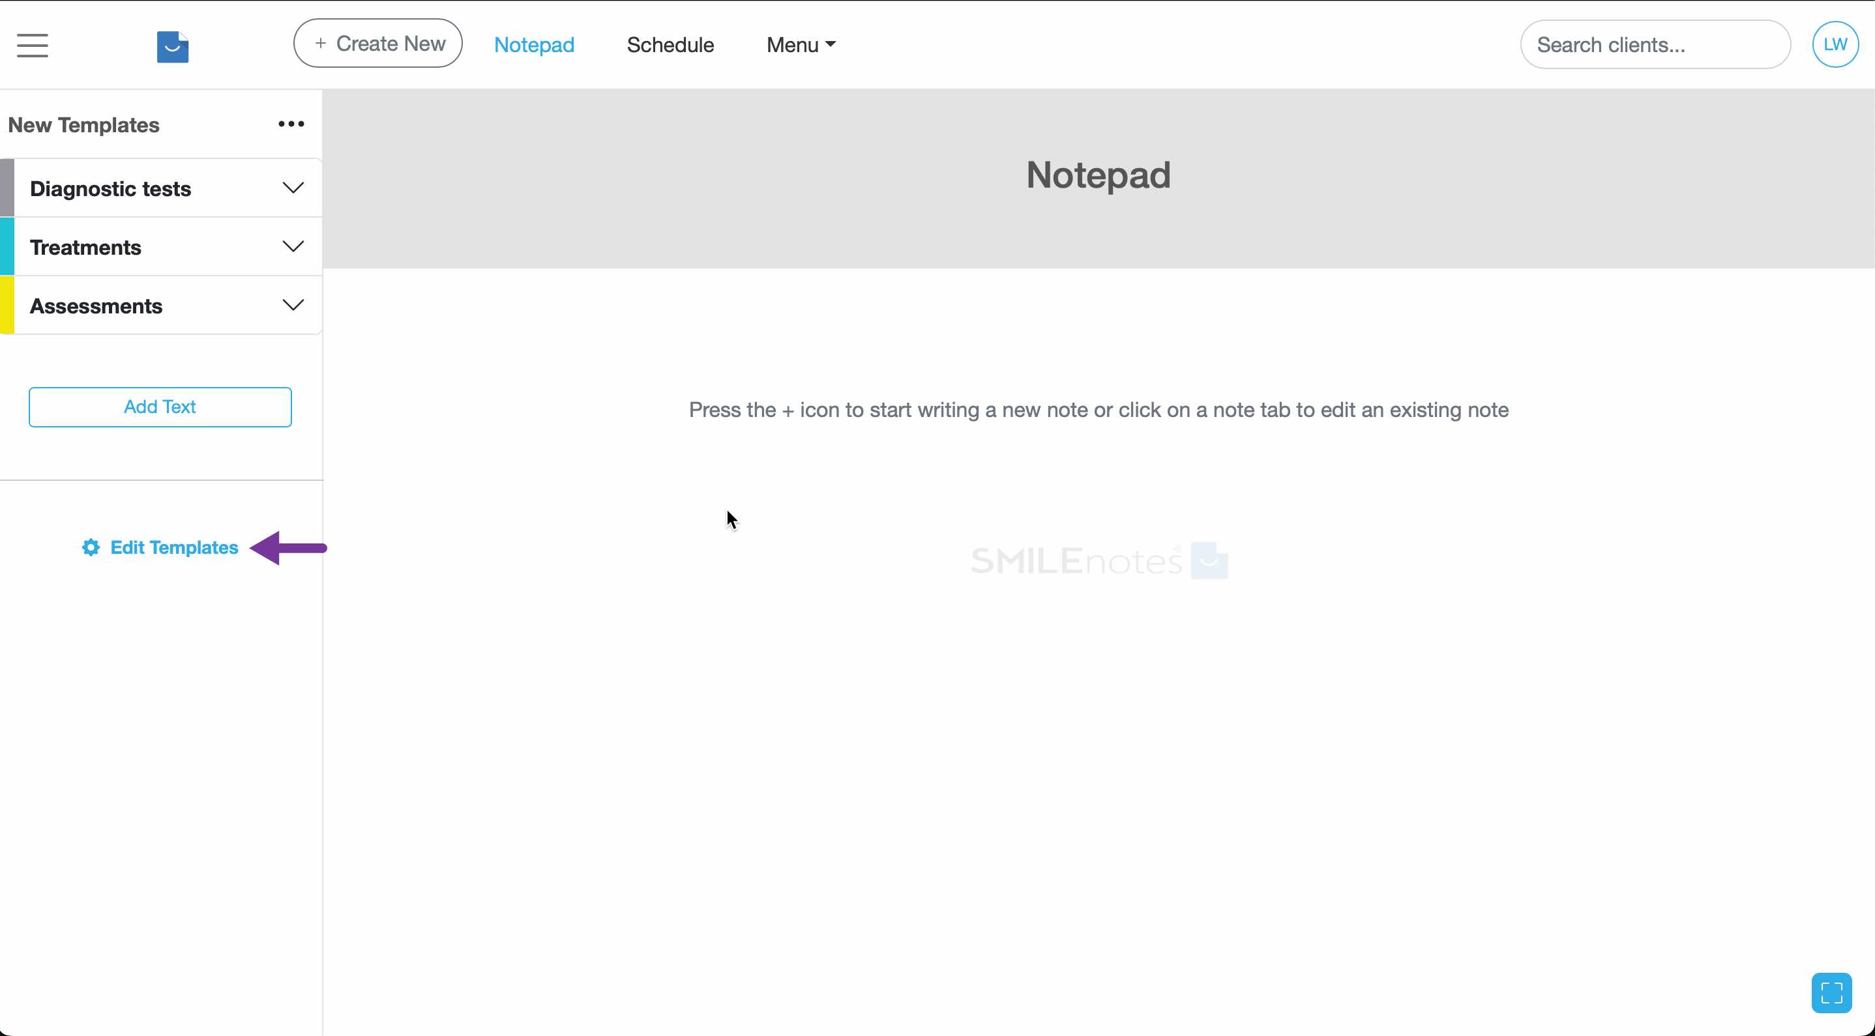Click the SMILEnotes logo icon

(173, 46)
